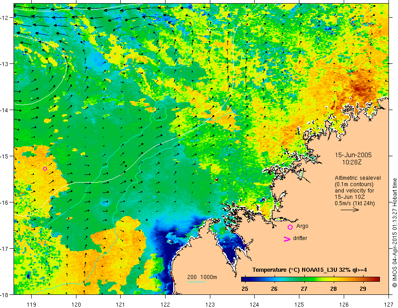Click the "200 1000m" isobath label
The image size is (398, 308).
pos(202,277)
